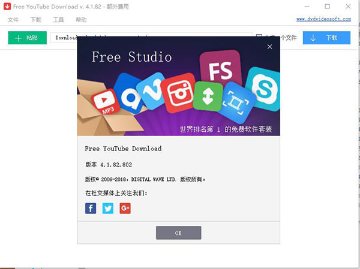
Task: Open the 下载 menu in menu bar
Action: 36,20
